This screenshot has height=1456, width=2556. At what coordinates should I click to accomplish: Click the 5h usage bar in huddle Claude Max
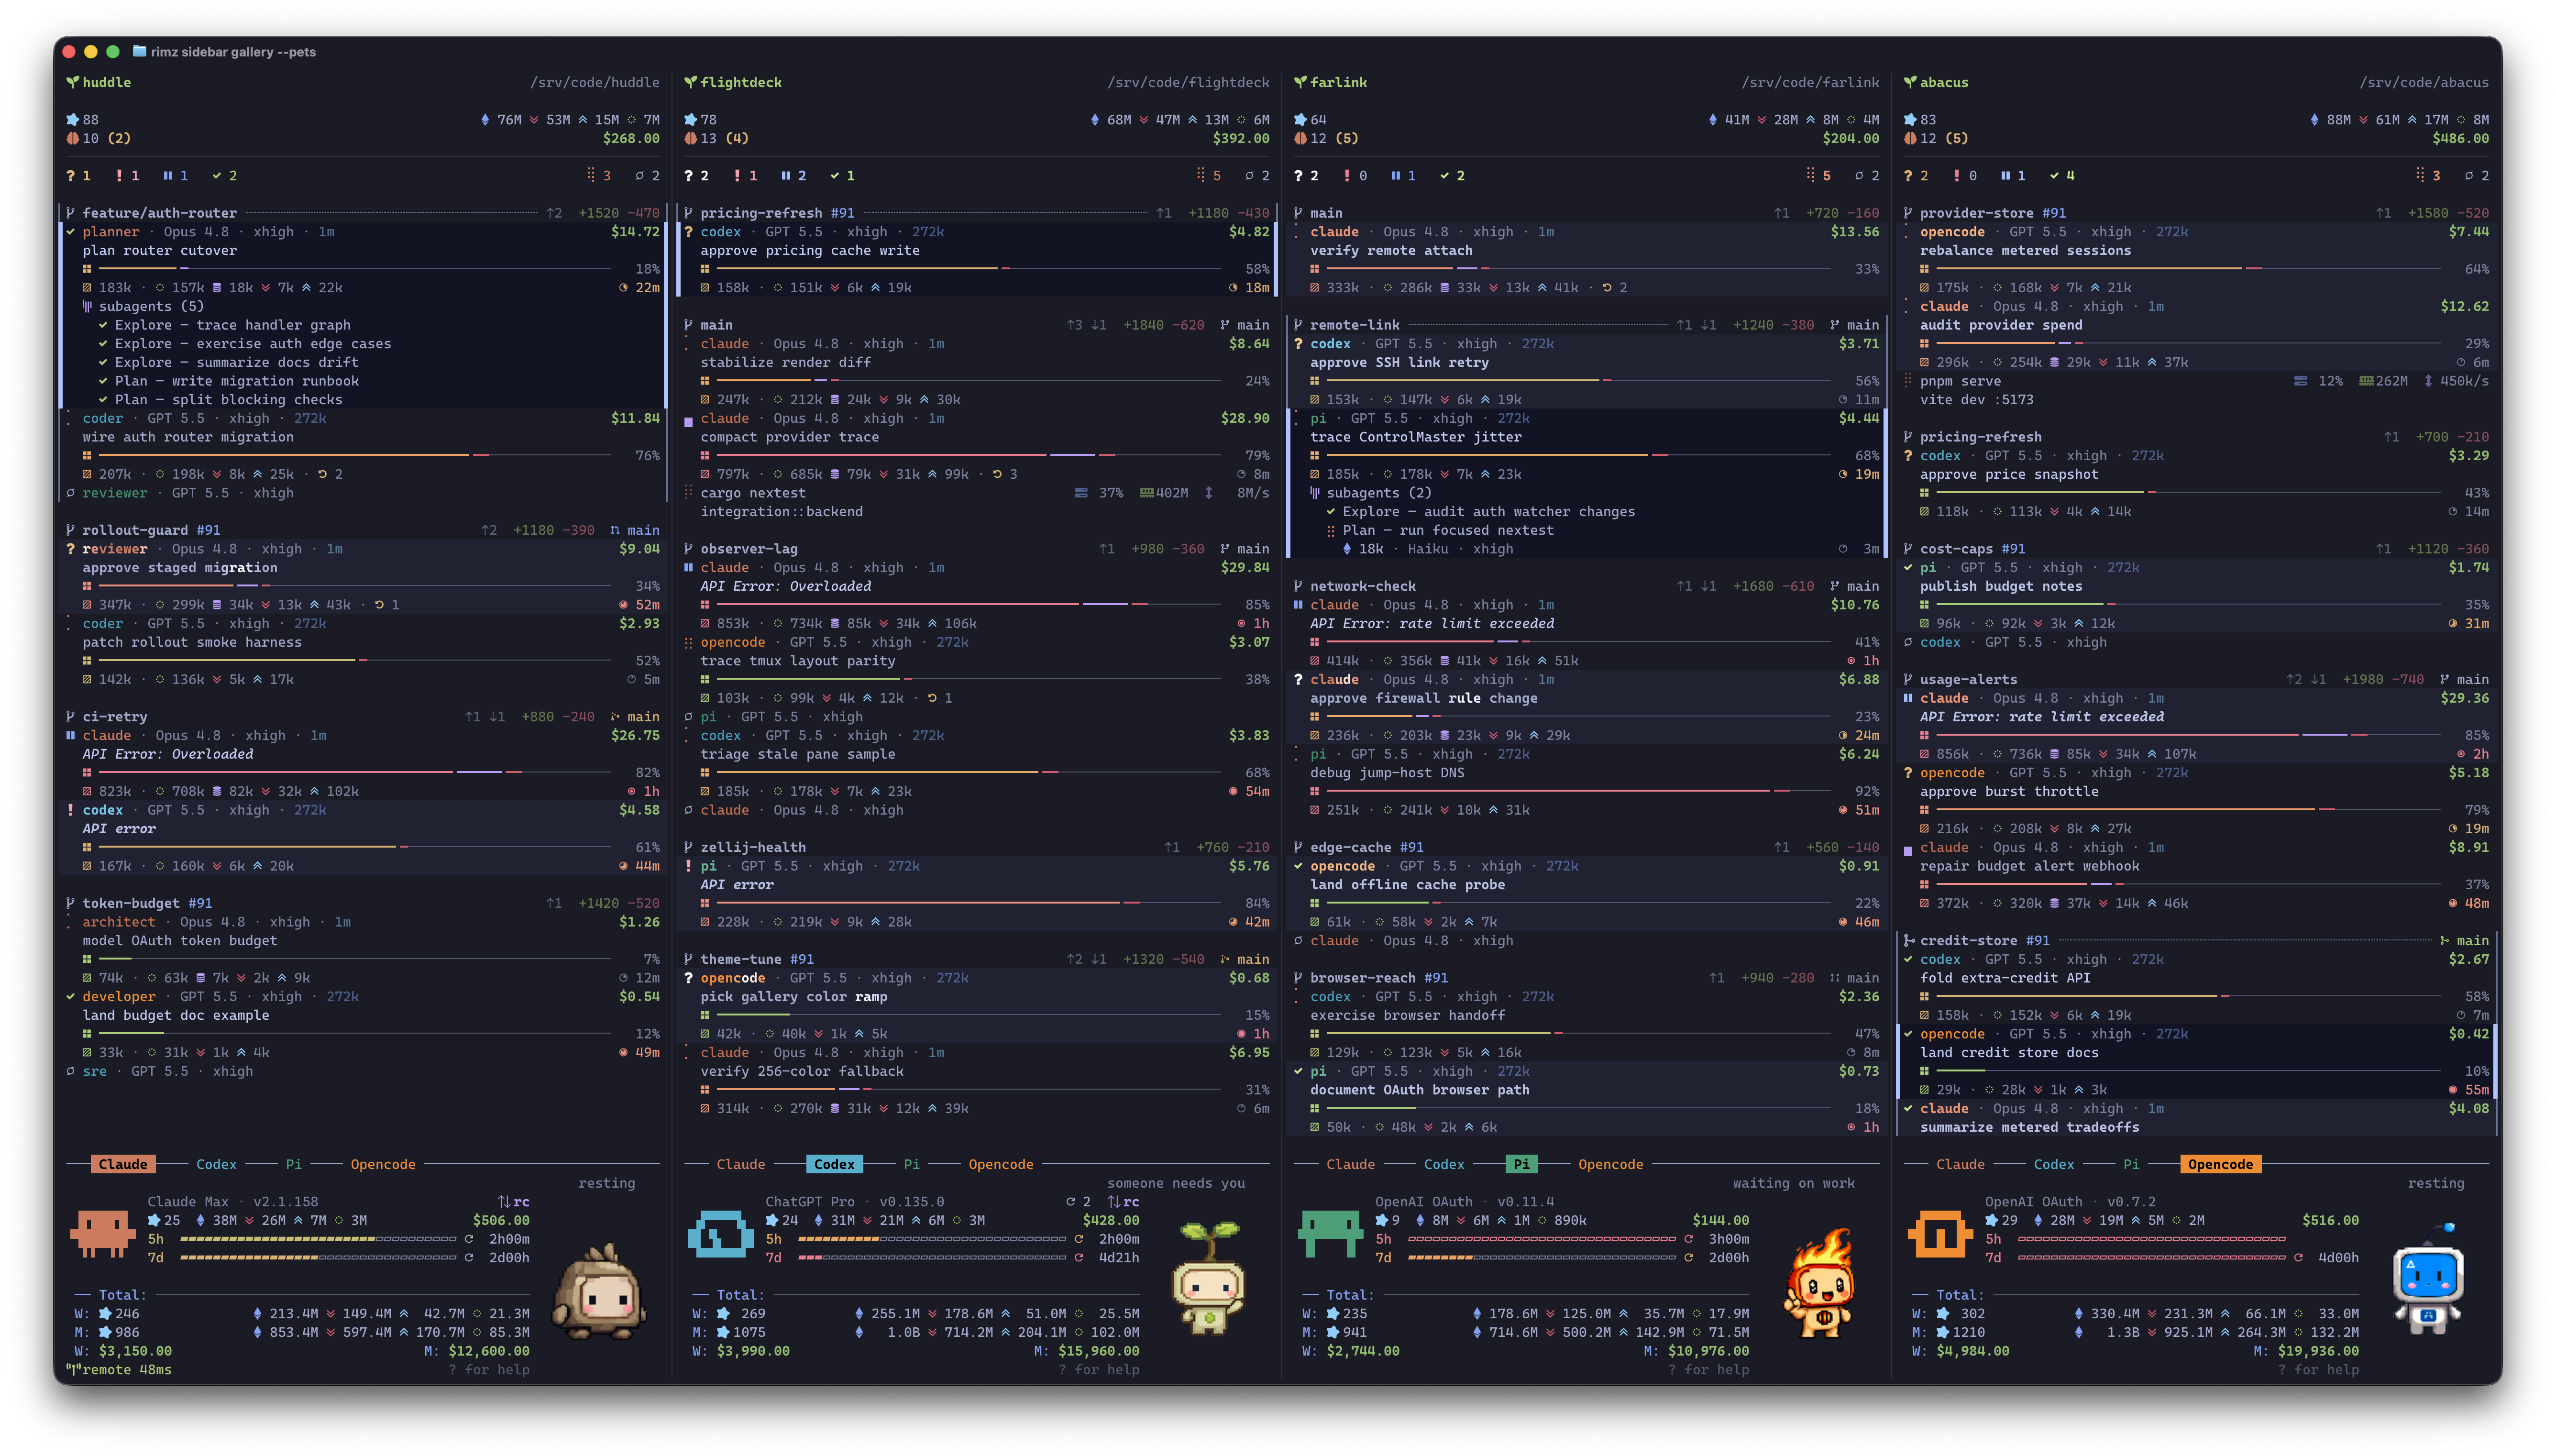pos(318,1239)
